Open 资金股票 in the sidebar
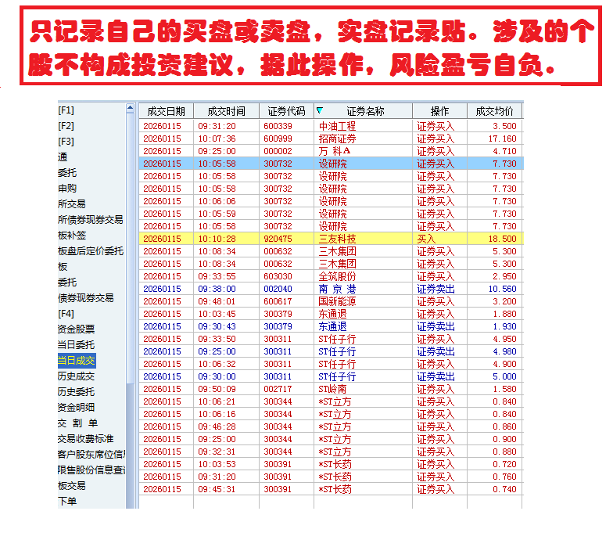Viewport: 613px width, 547px height. [77, 329]
